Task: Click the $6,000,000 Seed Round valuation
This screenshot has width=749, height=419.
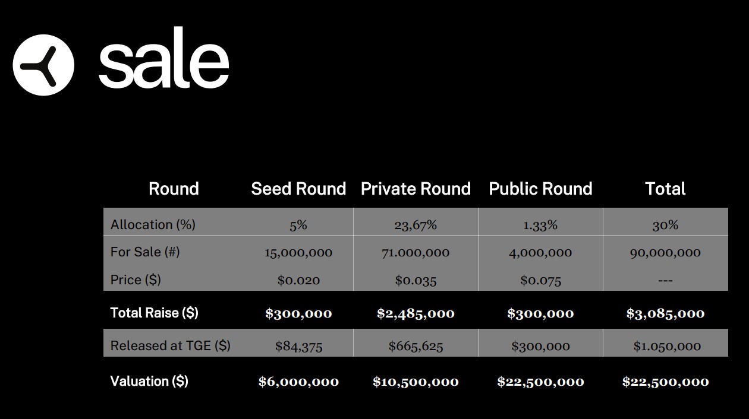Action: [x=298, y=382]
